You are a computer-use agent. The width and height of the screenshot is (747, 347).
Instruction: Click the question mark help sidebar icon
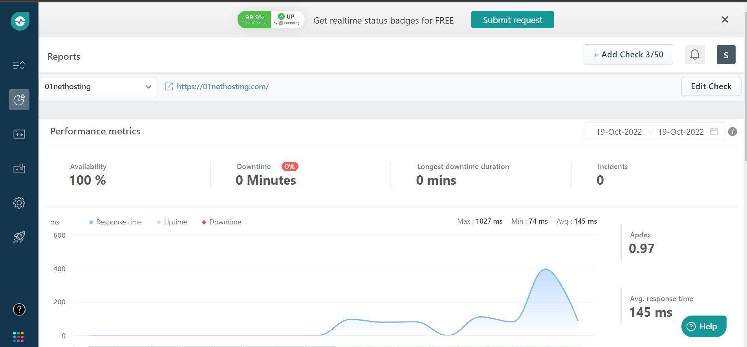click(x=19, y=310)
